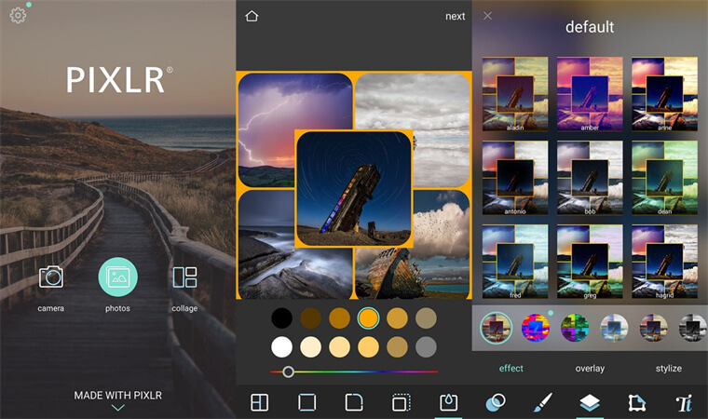The height and width of the screenshot is (419, 708).
Task: Select the dashed border spacing tool
Action: point(401,402)
